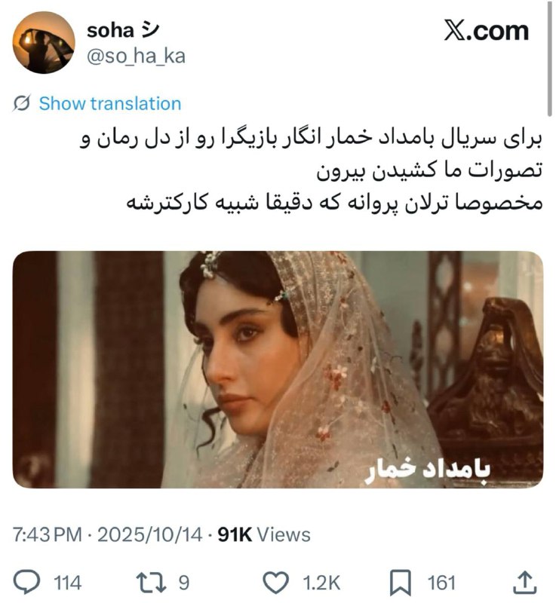Open the @so_ha_ka handle

(x=137, y=57)
